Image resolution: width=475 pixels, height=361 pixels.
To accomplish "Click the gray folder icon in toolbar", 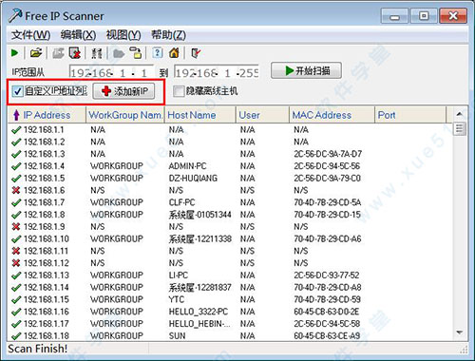I will coord(119,53).
